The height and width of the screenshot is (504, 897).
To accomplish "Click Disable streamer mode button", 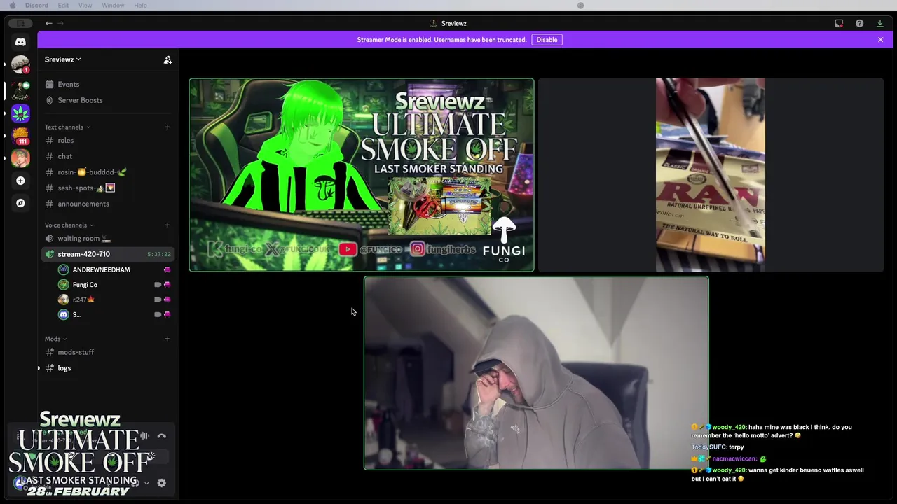I will [x=547, y=40].
